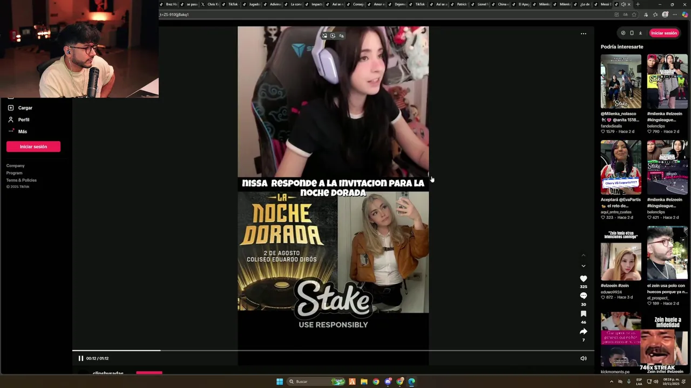The height and width of the screenshot is (388, 691).
Task: Seek using the video progress bar
Action: (x=333, y=351)
